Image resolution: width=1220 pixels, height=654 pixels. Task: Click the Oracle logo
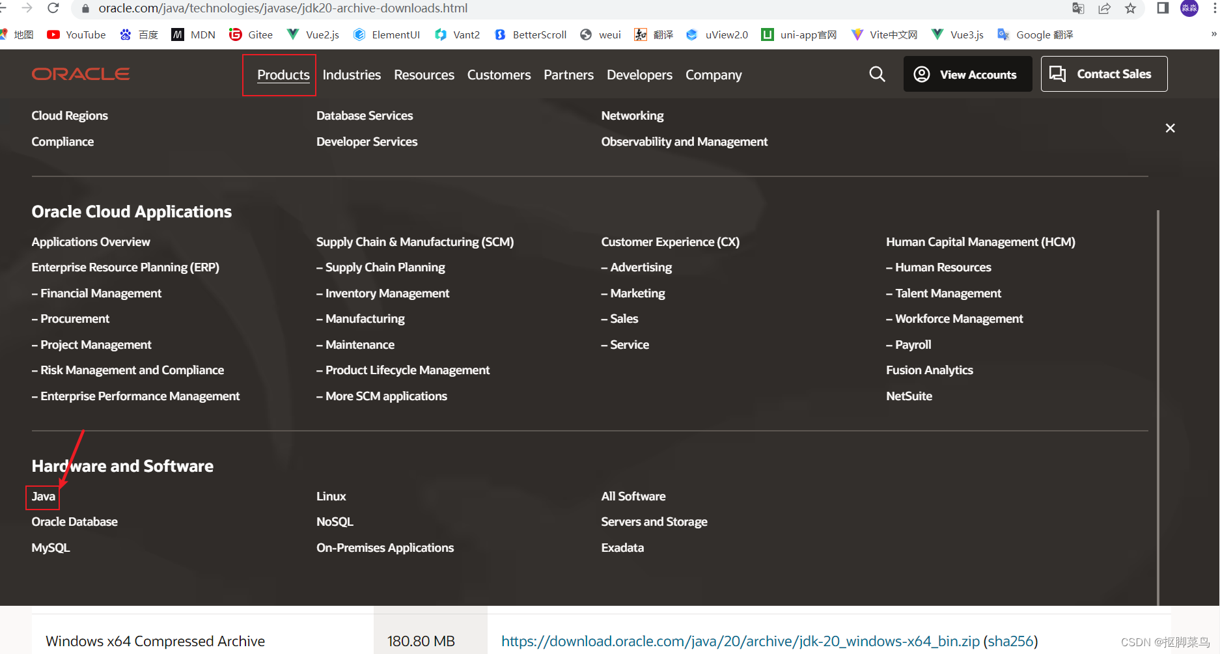tap(81, 74)
